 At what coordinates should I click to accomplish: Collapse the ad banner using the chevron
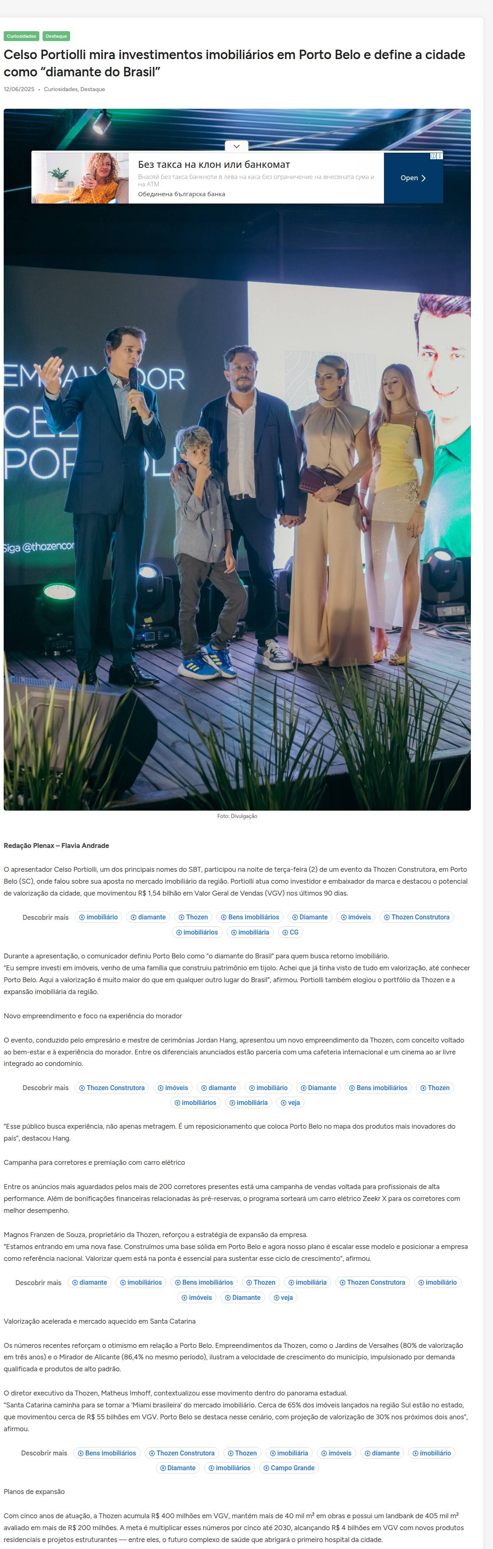coord(236,146)
